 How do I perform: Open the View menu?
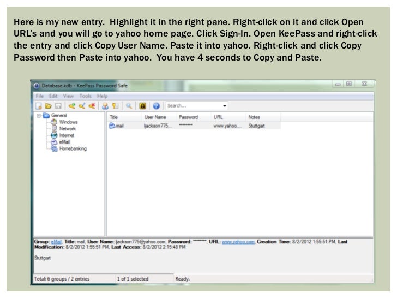68,96
